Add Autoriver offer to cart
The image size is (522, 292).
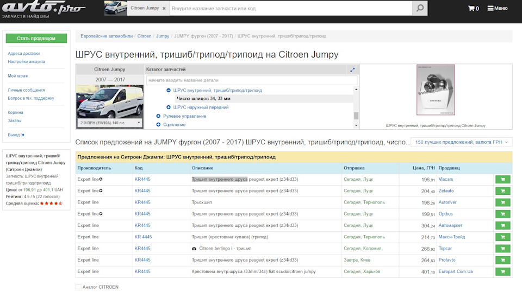pos(502,202)
